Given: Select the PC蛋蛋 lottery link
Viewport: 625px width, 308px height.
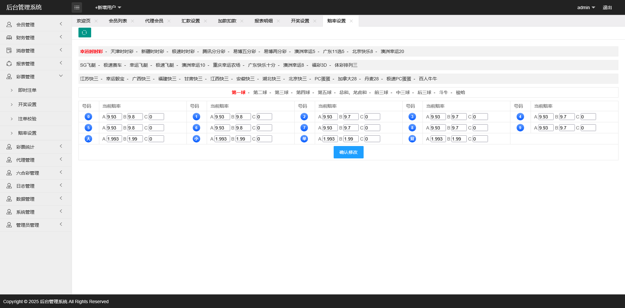Looking at the screenshot, I should pos(322,79).
